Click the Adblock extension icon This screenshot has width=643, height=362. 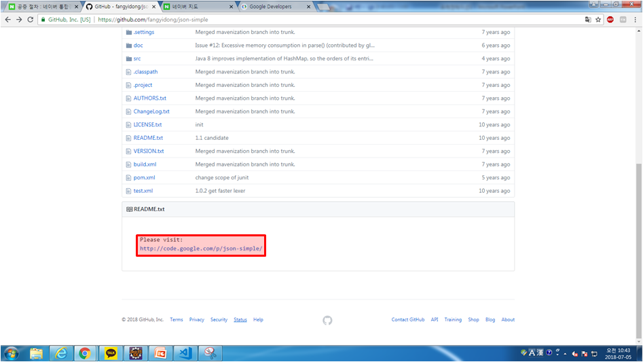pyautogui.click(x=610, y=19)
